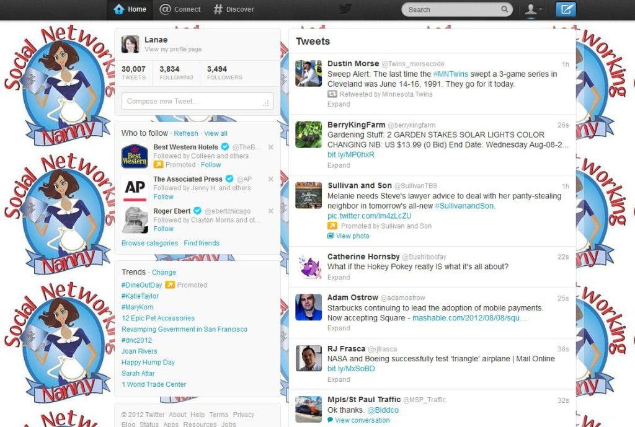Click Lanae's profile avatar
Viewport: 635px width, 427px height.
point(130,44)
